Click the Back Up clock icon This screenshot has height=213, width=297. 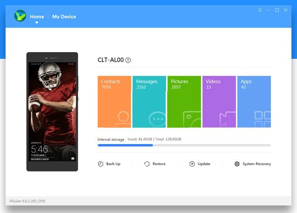(101, 164)
